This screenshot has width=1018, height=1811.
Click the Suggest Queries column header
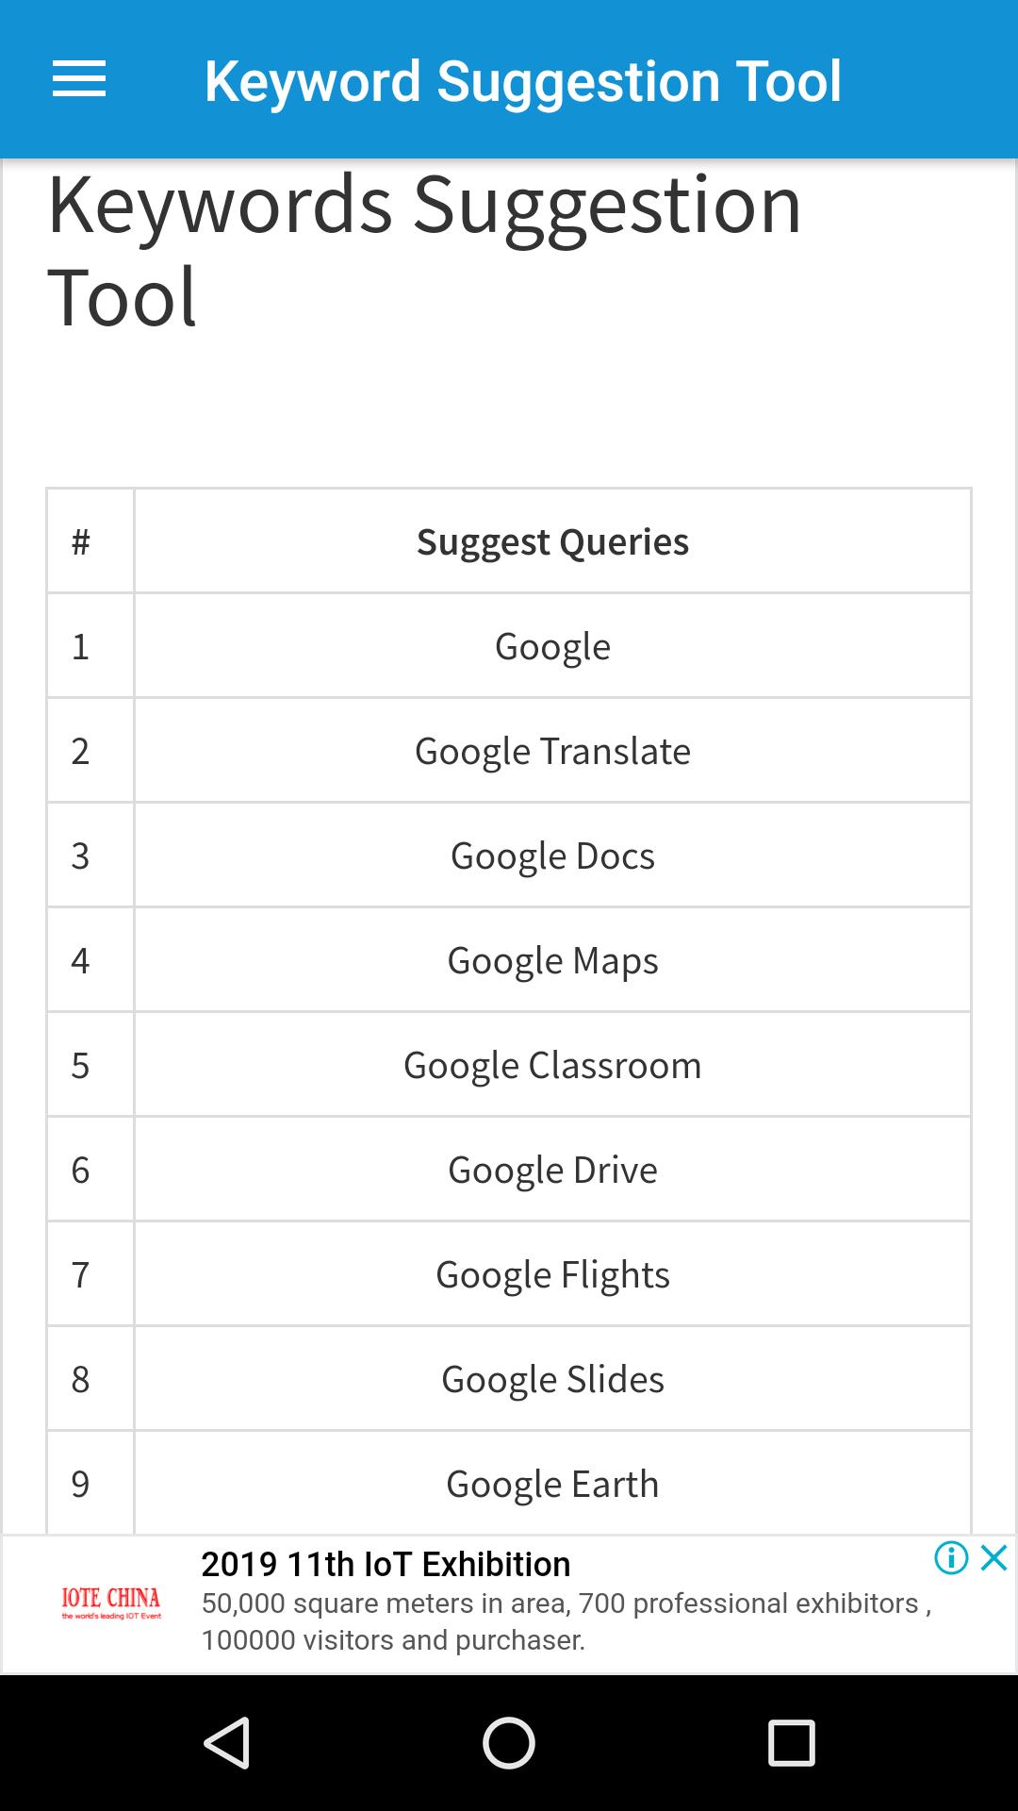click(x=552, y=541)
